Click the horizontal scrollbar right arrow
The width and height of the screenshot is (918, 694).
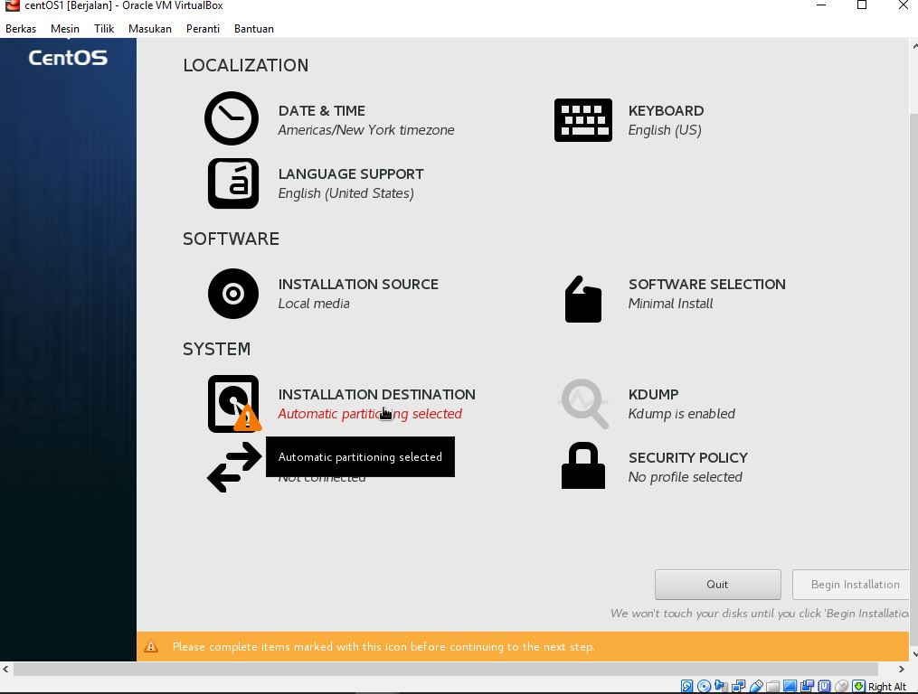point(901,670)
